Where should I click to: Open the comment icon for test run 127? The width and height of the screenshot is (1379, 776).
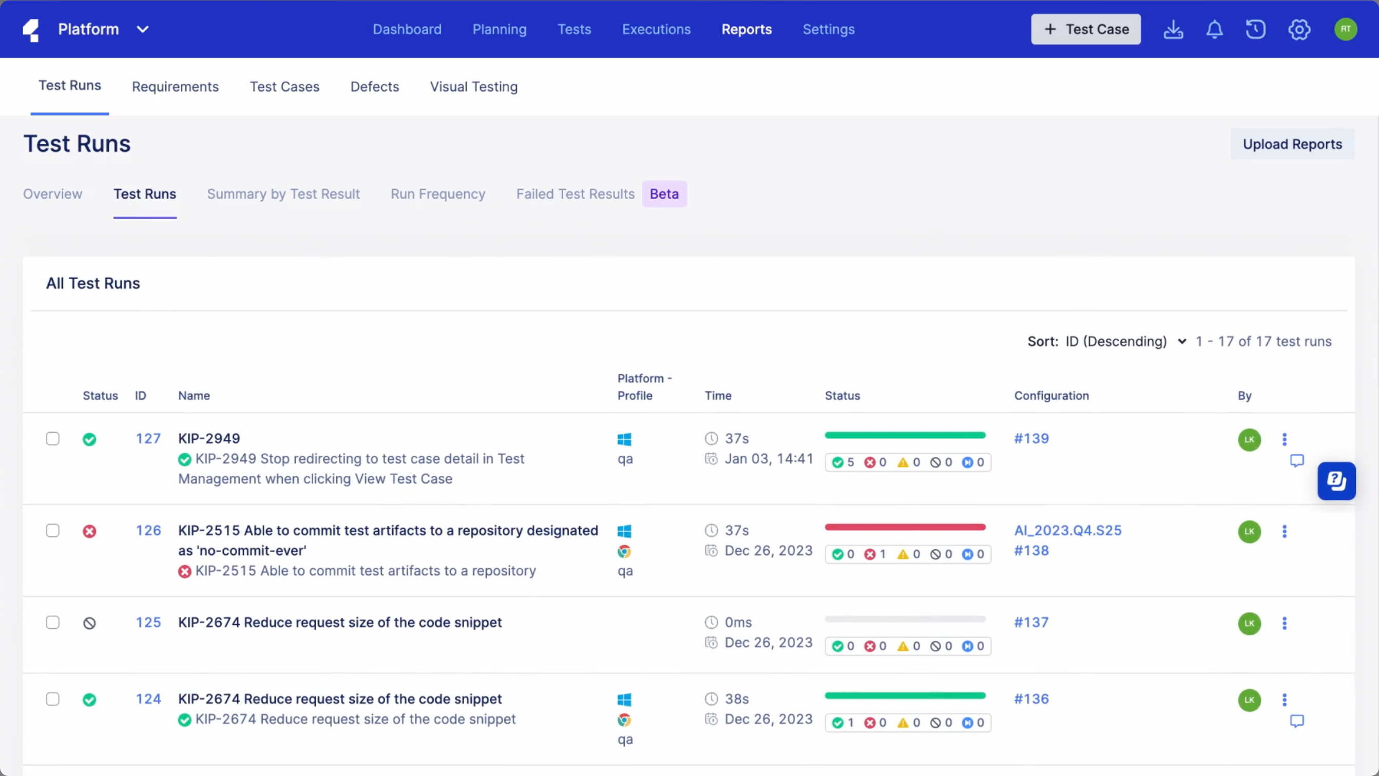click(x=1296, y=460)
